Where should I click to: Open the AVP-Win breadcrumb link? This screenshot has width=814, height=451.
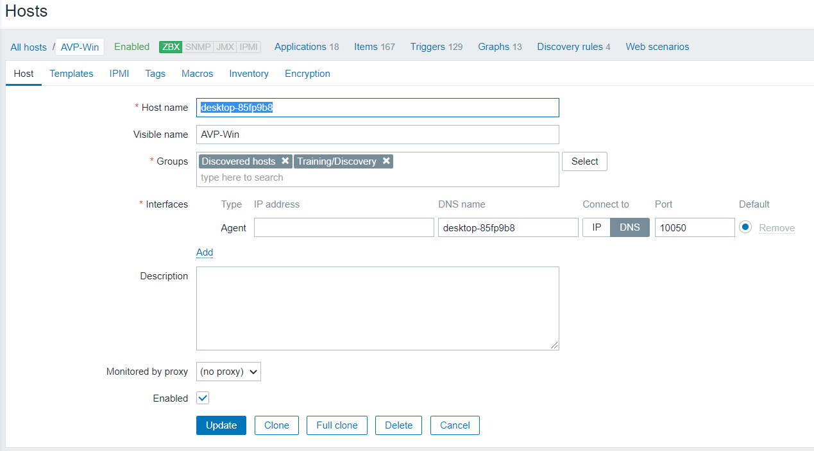80,47
